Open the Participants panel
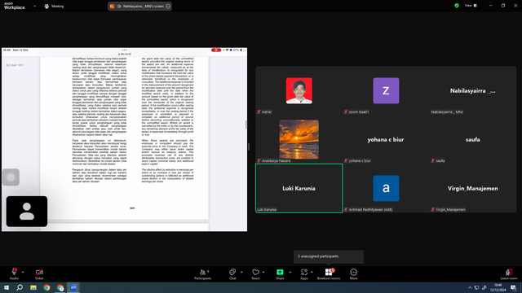This screenshot has width=522, height=293. coord(203,273)
